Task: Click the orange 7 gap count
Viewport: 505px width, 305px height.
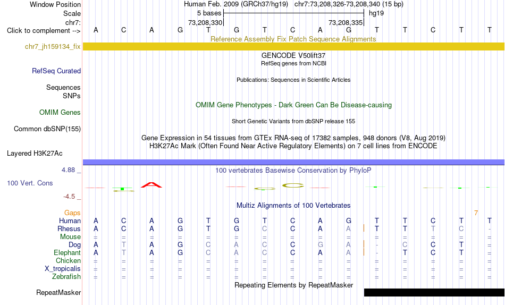Action: click(x=476, y=213)
